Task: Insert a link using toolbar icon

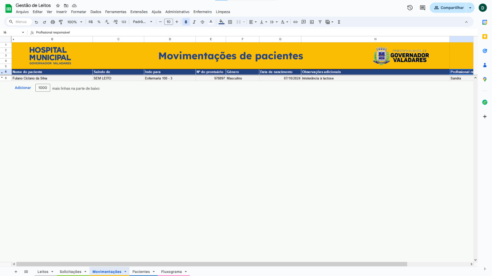Action: pos(295,22)
